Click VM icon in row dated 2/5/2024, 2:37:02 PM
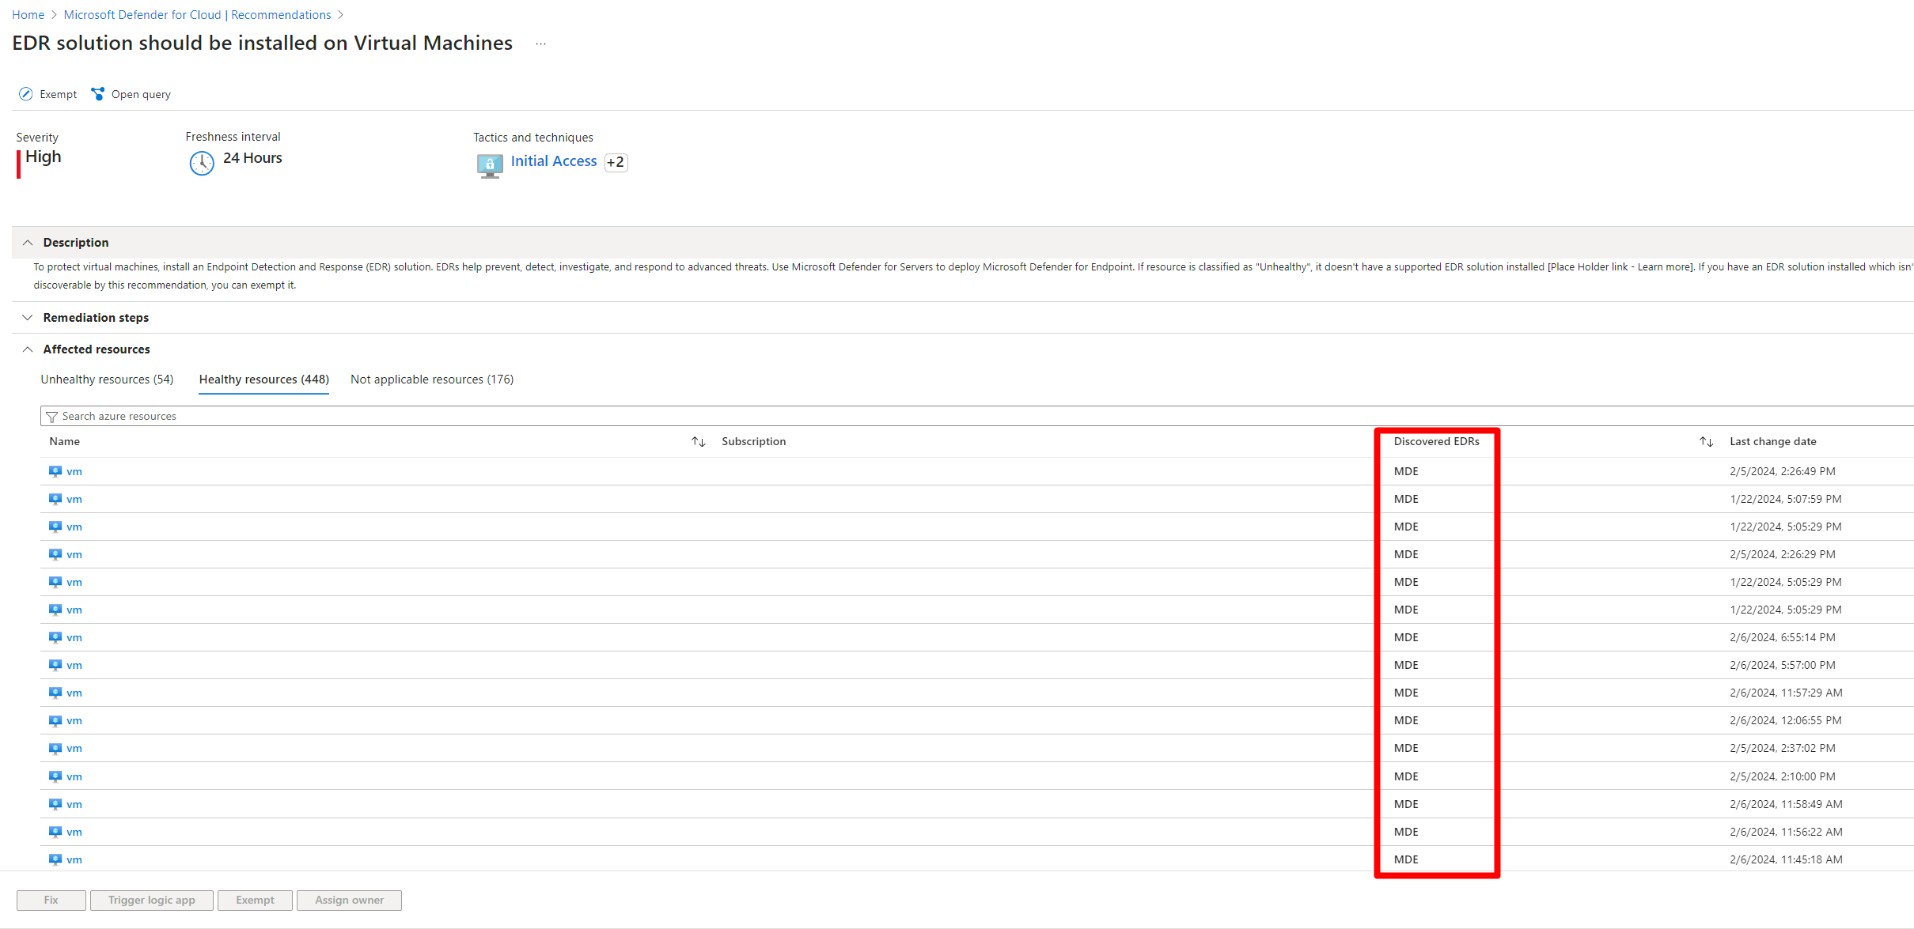This screenshot has width=1914, height=929. click(x=55, y=748)
